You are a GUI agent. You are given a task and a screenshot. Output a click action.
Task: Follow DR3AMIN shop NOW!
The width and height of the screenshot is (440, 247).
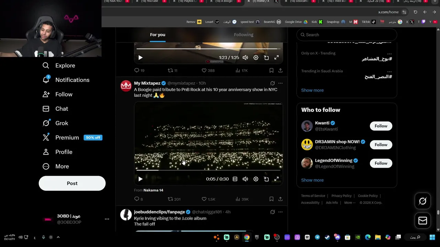tap(381, 145)
